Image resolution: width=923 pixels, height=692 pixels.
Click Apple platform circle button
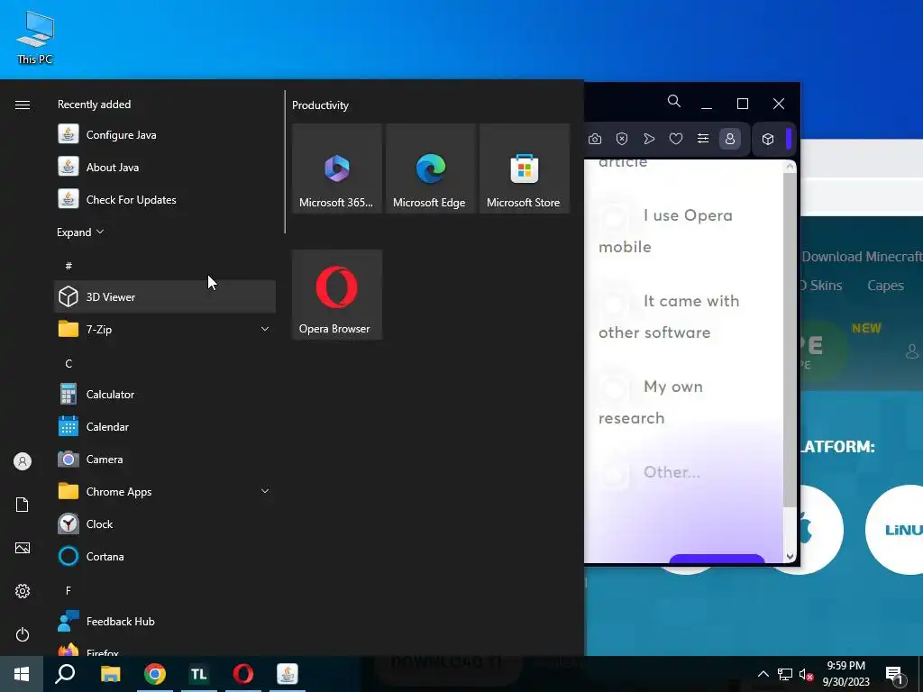point(820,530)
